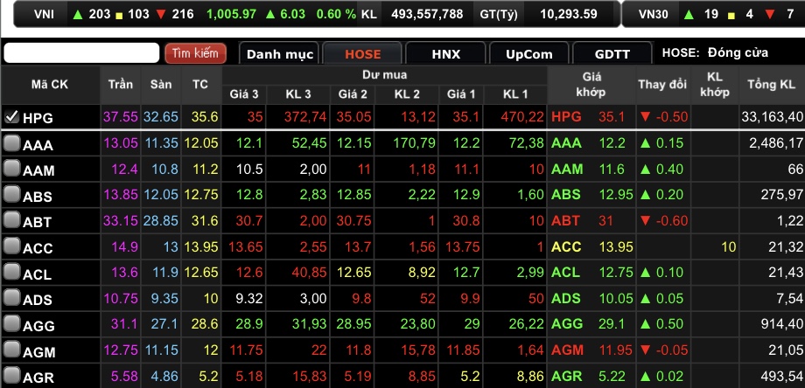
Task: Click the Tìm kiếm search button
Action: tap(196, 53)
